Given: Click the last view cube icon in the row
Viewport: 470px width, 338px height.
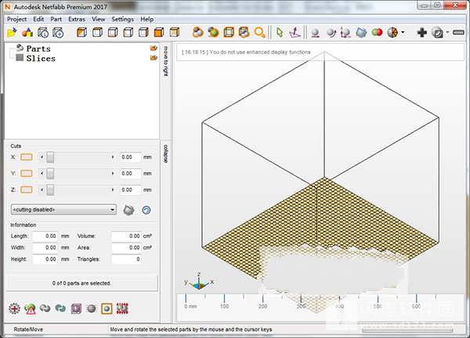Looking at the screenshot, I should 175,32.
